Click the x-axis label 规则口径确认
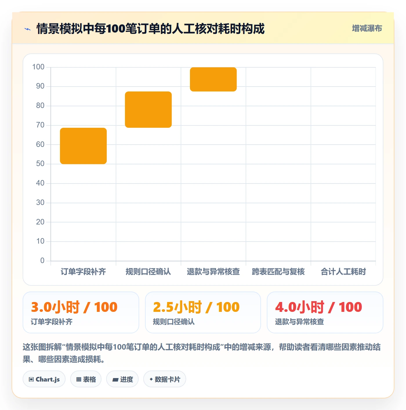Viewport: 406px width, 410px height. (x=148, y=272)
